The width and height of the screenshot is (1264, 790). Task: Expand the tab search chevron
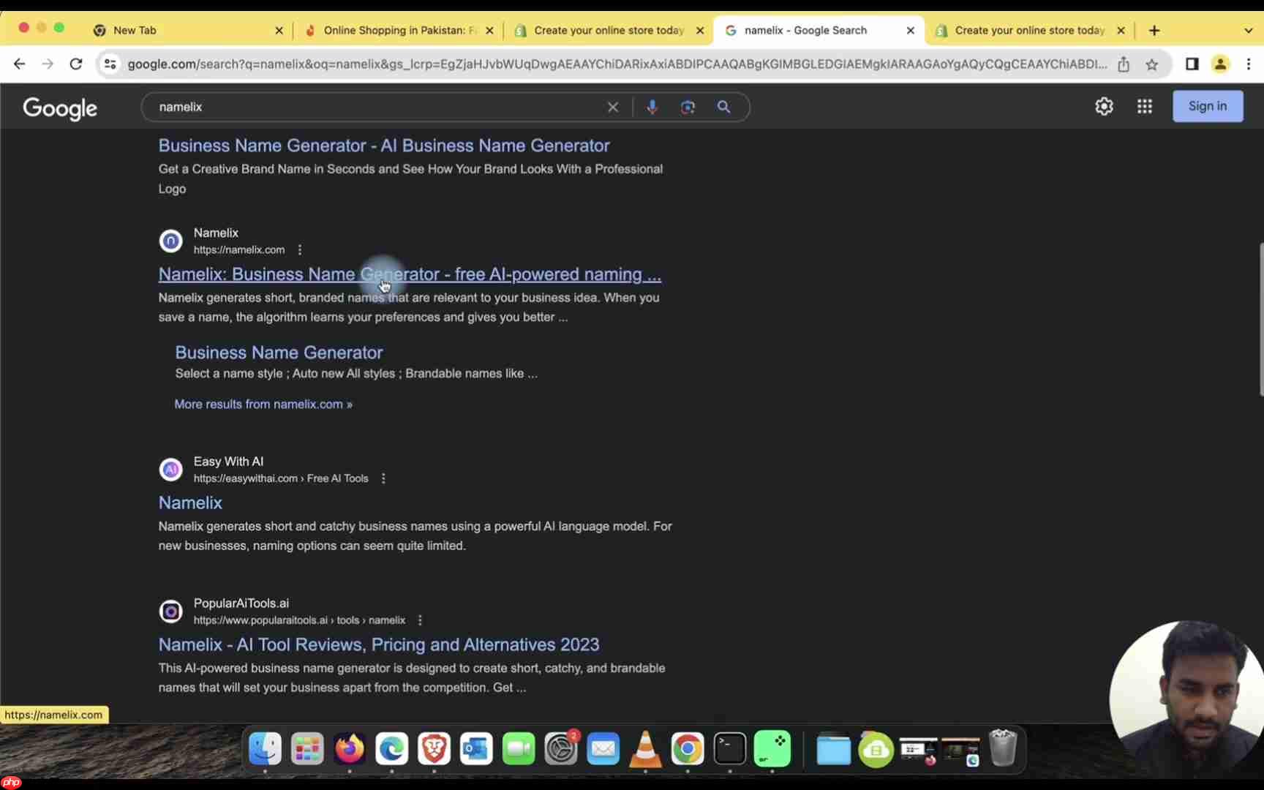(1248, 30)
